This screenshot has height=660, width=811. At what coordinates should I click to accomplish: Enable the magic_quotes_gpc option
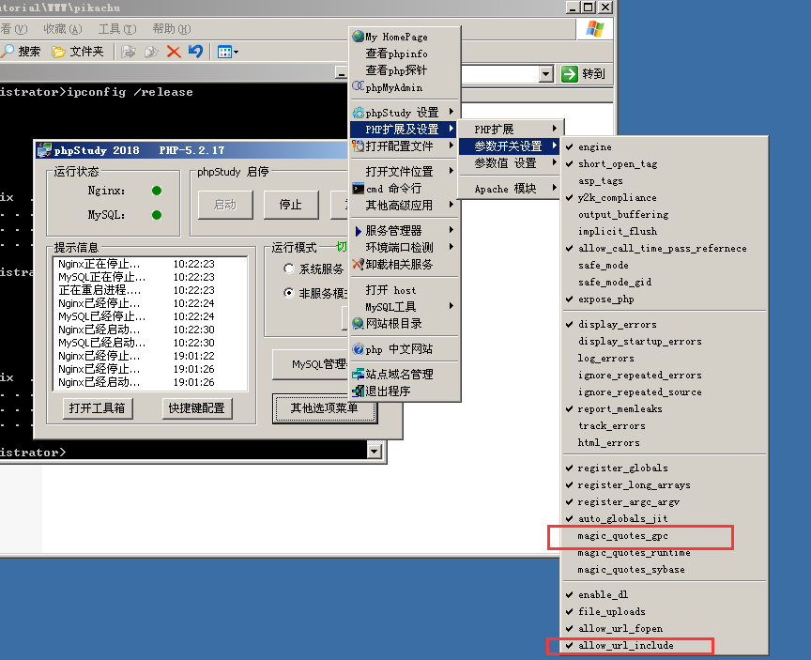click(x=622, y=536)
